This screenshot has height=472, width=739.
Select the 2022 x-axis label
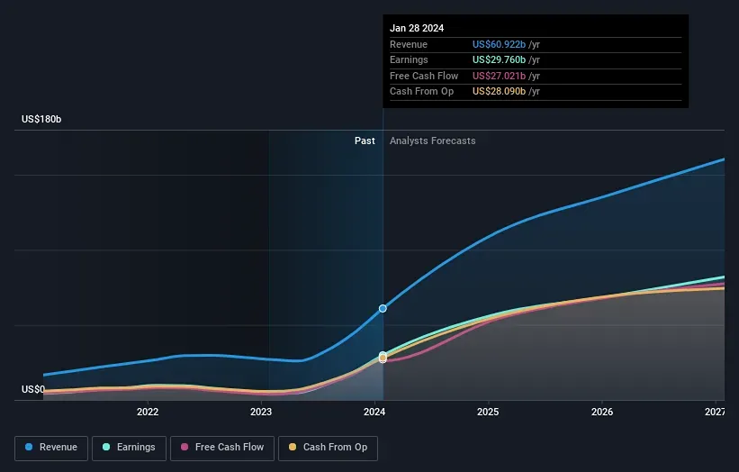[x=148, y=413]
